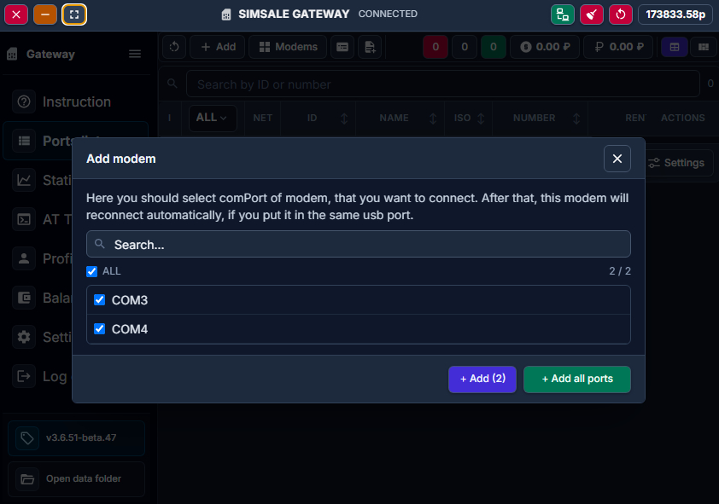Image resolution: width=719 pixels, height=504 pixels.
Task: Open the Profile person icon in sidebar
Action: click(x=24, y=258)
